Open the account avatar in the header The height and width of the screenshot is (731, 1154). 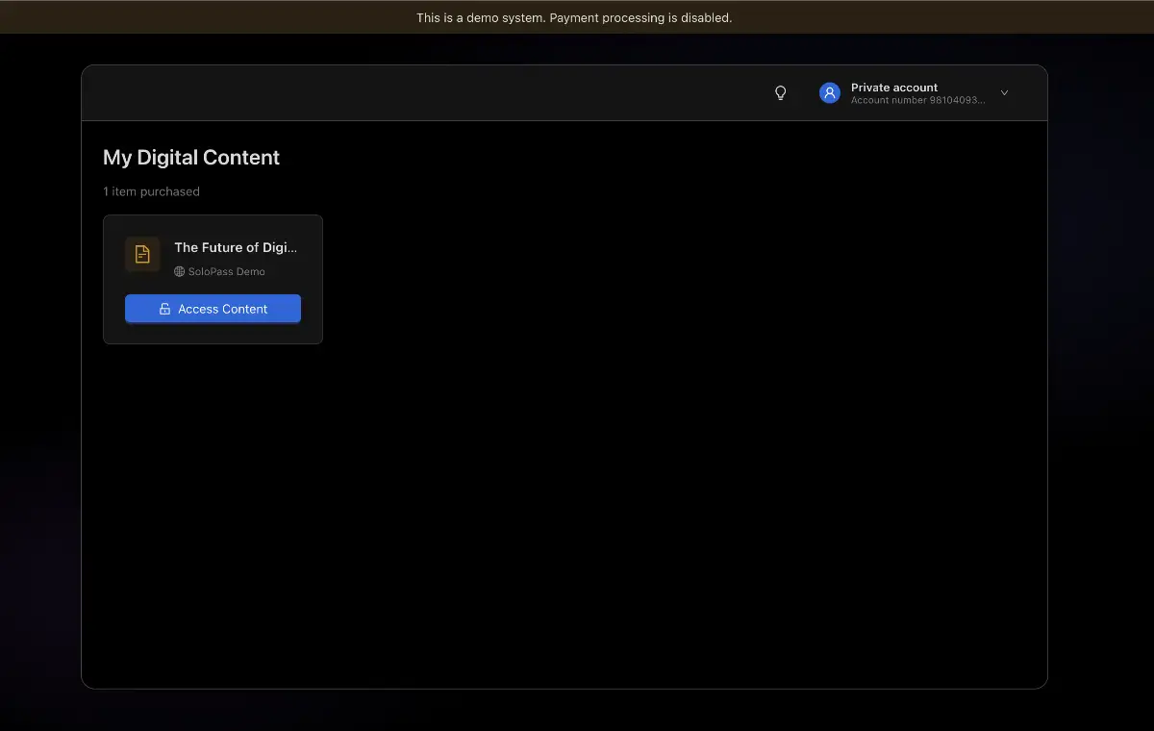829,92
